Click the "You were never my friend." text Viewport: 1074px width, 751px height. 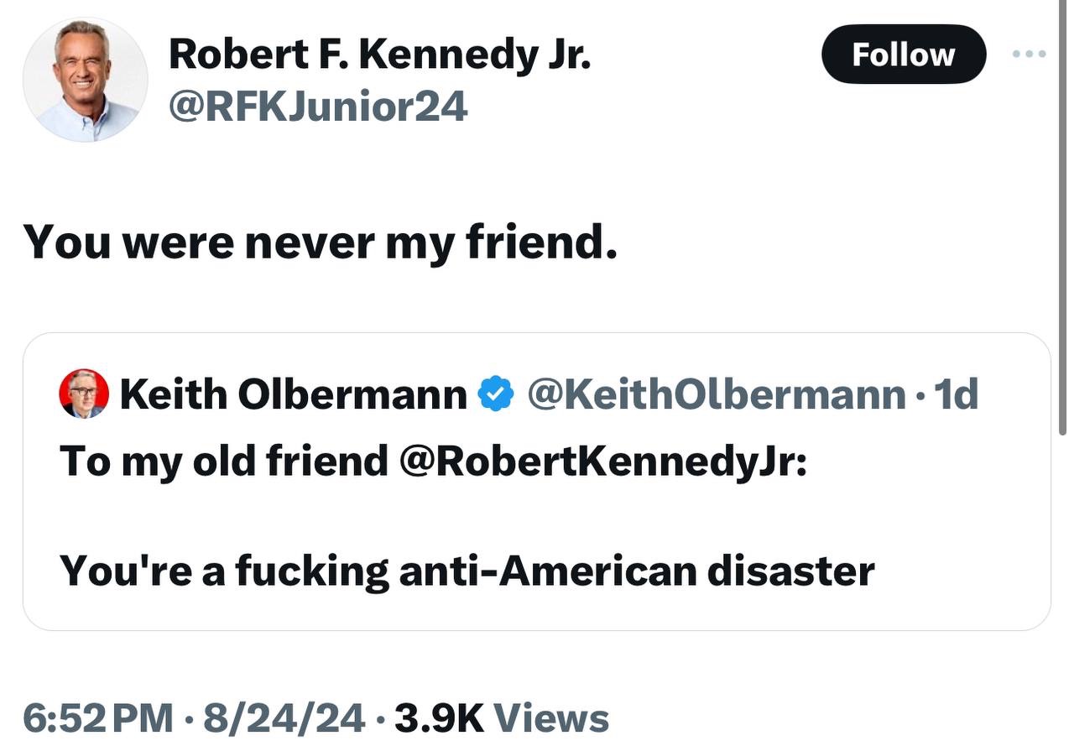coord(320,242)
